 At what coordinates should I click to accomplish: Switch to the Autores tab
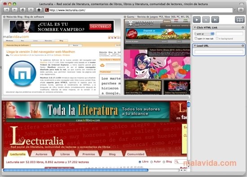point(41,154)
